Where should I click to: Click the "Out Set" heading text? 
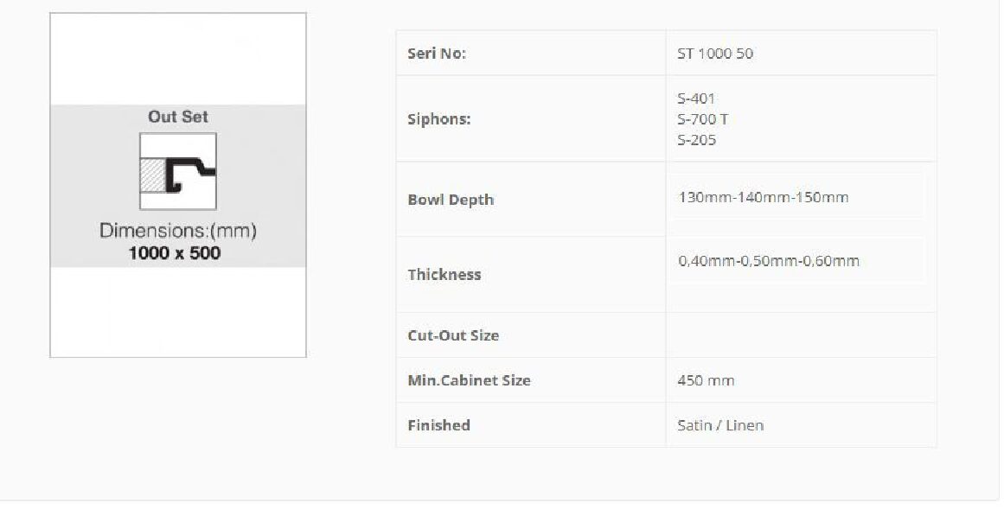pos(178,117)
